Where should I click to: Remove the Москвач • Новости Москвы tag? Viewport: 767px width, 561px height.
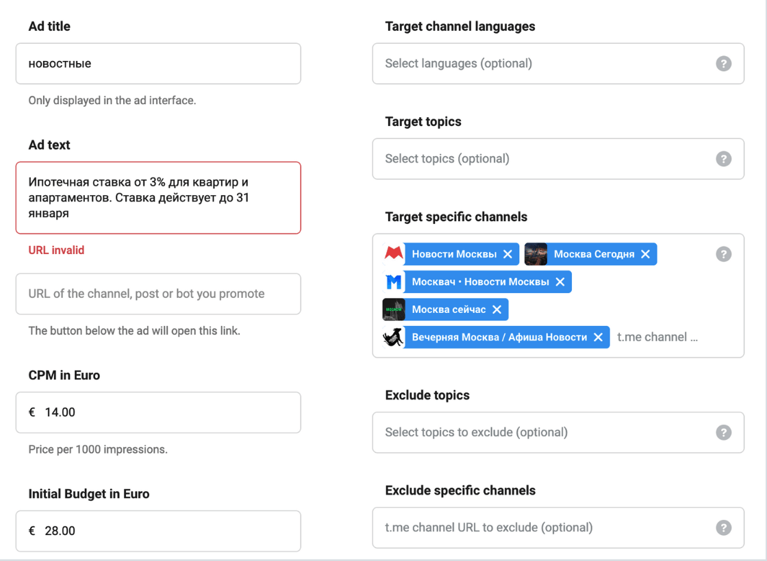[559, 282]
